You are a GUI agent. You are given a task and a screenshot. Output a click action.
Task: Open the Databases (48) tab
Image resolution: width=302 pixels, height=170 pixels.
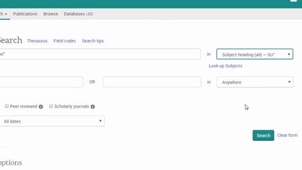coord(79,14)
